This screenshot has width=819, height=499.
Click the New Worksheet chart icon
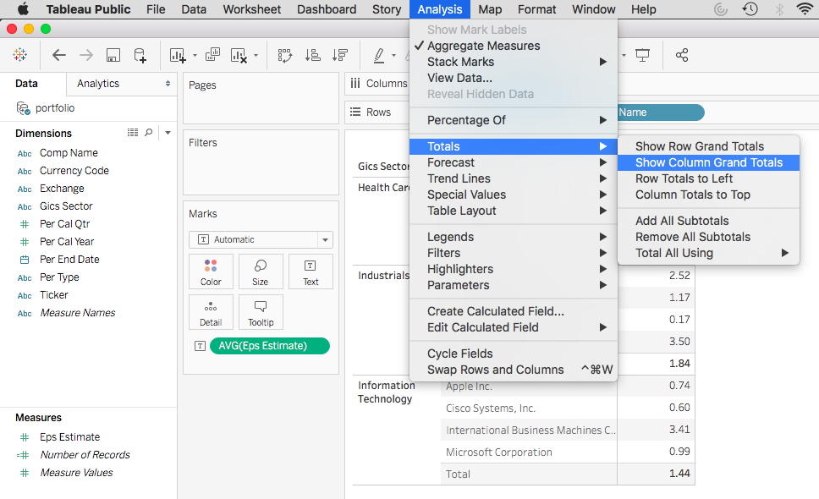tap(178, 55)
